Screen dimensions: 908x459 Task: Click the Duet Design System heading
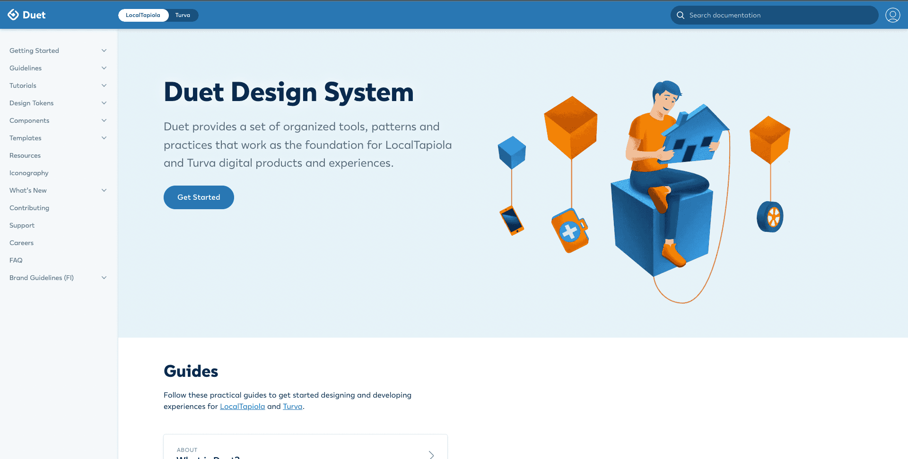pos(288,92)
